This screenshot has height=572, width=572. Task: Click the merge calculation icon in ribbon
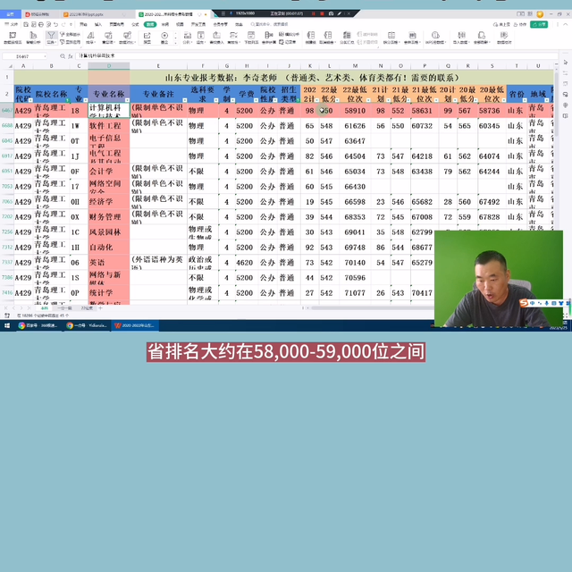coord(268,36)
